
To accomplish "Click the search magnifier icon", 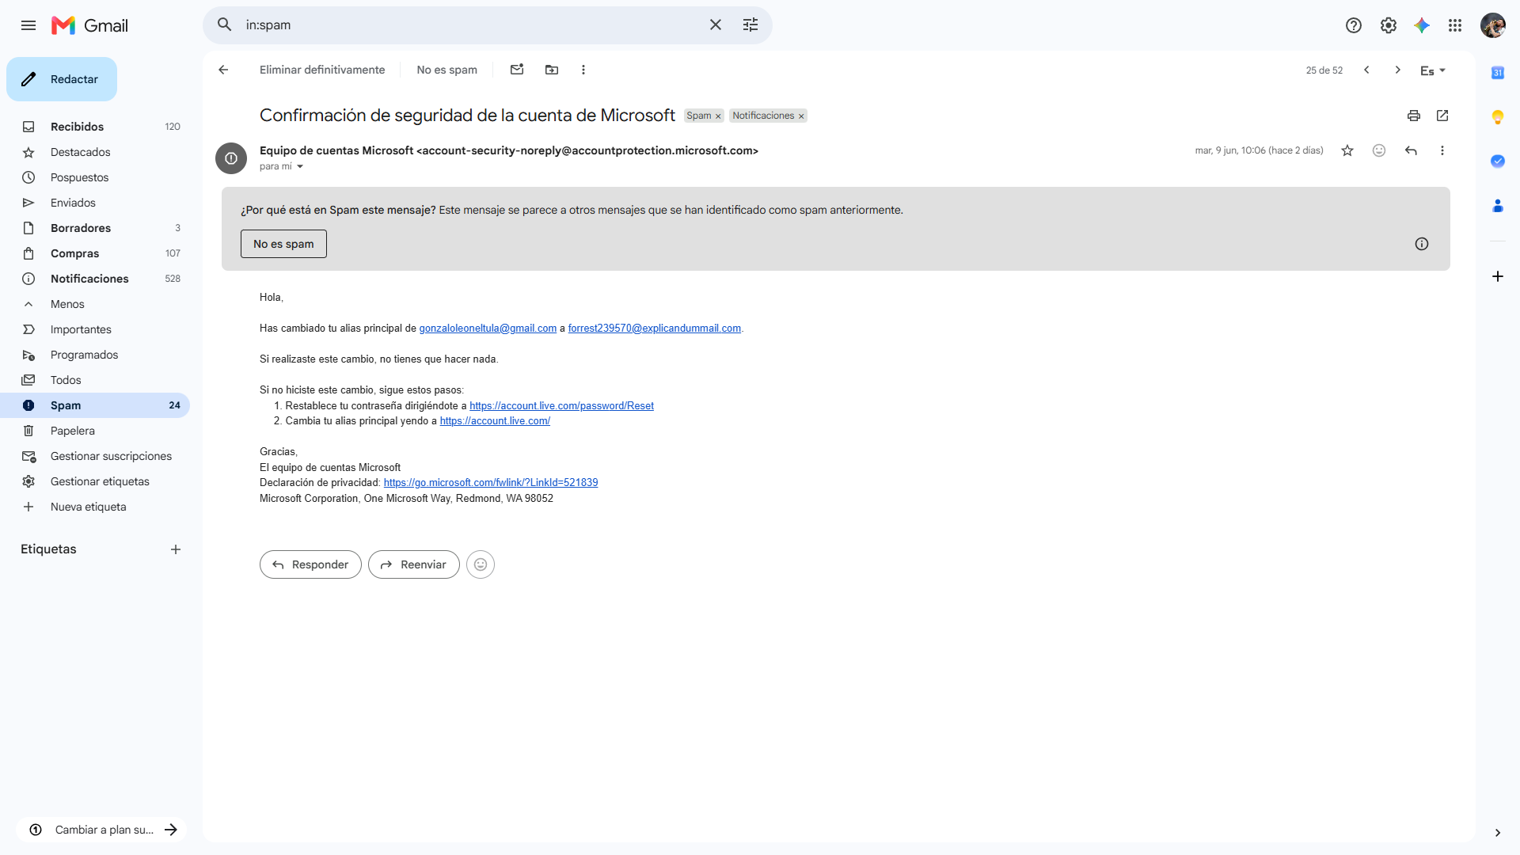I will pos(225,25).
